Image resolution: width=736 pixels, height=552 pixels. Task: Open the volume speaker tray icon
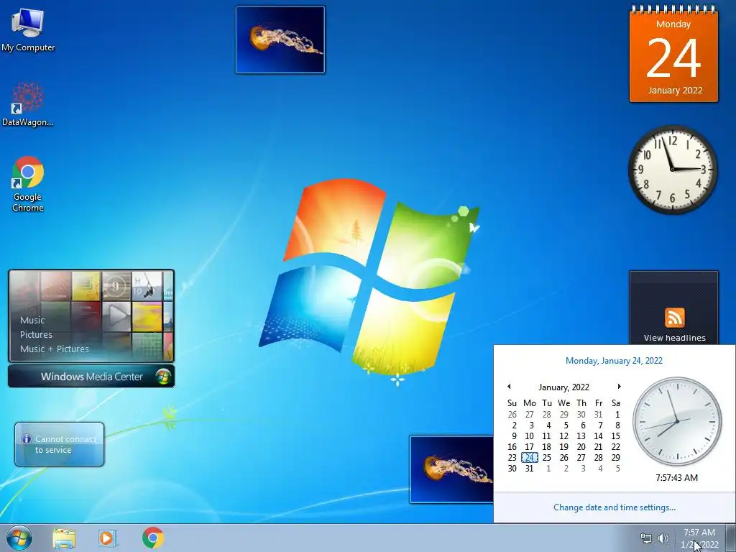[x=663, y=538]
